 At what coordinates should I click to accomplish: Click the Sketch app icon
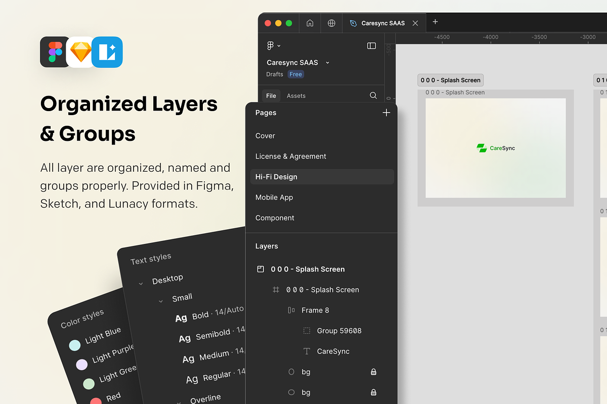point(81,52)
